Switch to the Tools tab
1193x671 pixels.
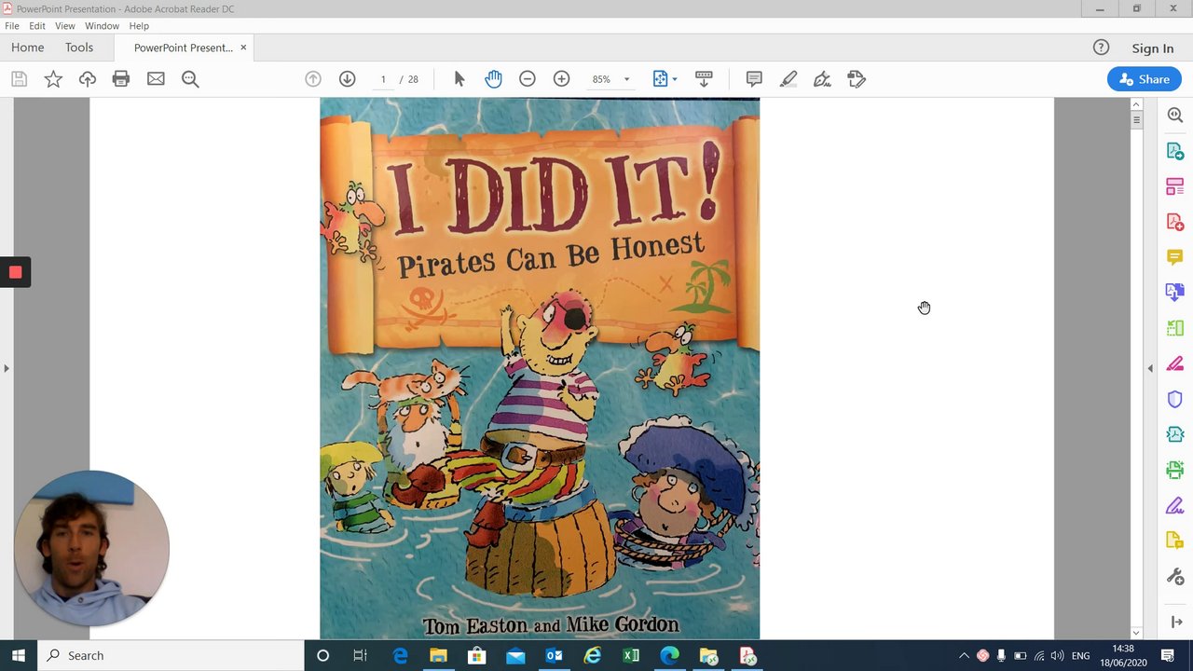pyautogui.click(x=79, y=48)
